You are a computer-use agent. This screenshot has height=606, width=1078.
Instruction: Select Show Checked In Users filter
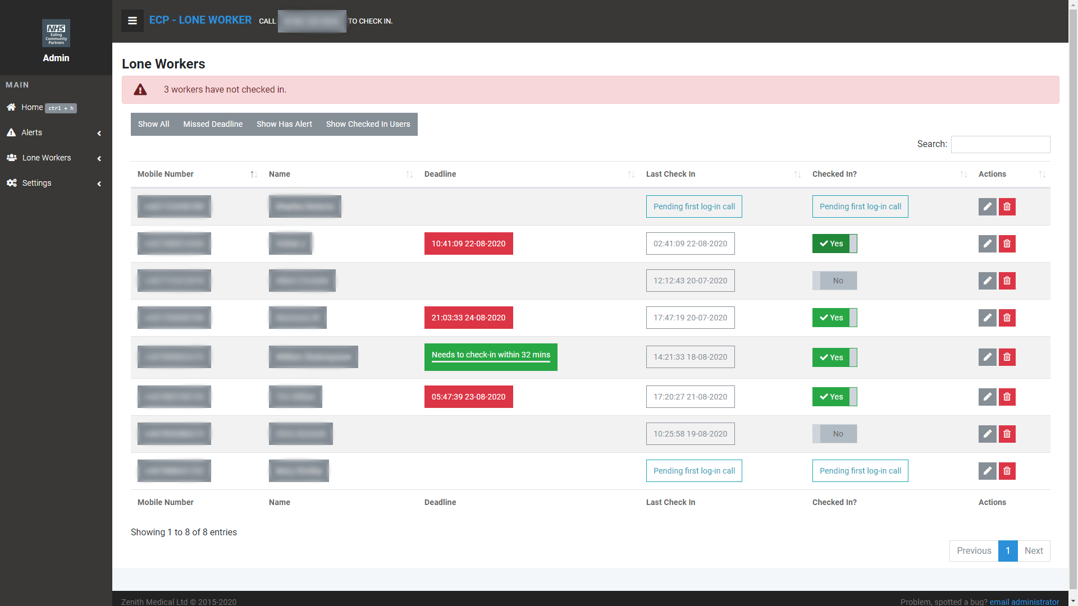coord(368,124)
